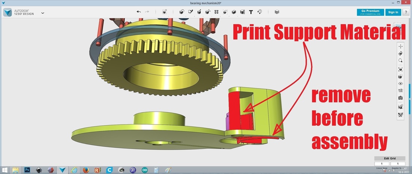Click the Go Premium button
412x174 pixels.
[x=370, y=12]
